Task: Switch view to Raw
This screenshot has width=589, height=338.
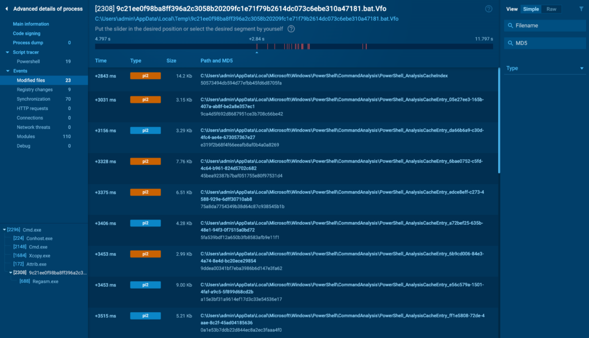Action: [551, 9]
